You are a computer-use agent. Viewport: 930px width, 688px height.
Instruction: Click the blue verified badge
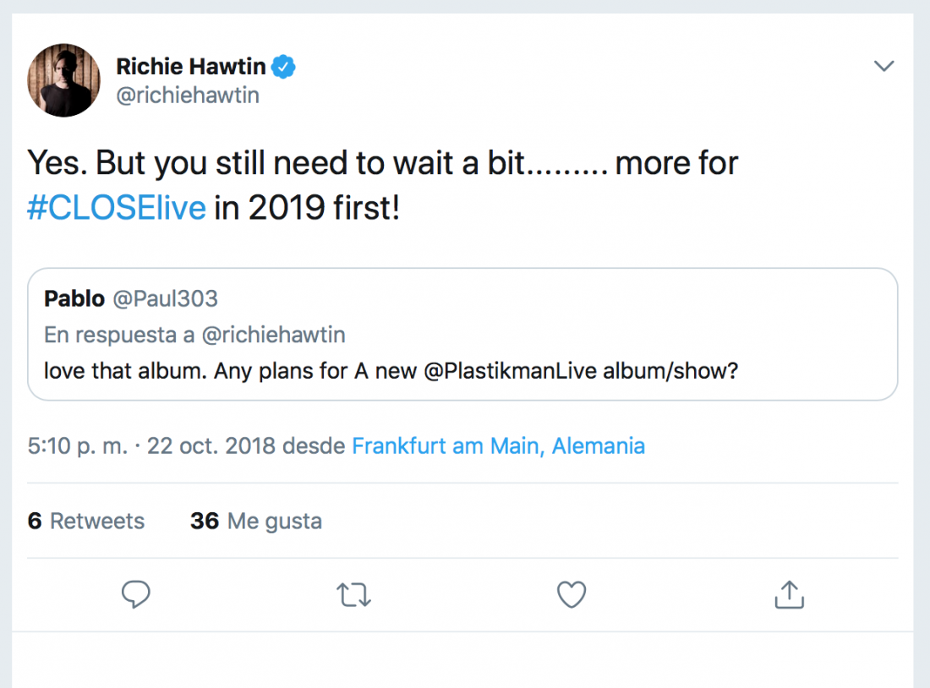[284, 67]
